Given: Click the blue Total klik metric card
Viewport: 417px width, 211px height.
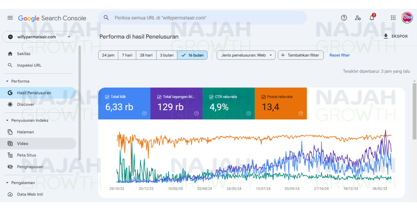Looking at the screenshot, I should coord(124,103).
